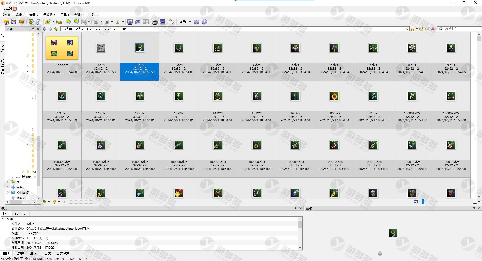The height and width of the screenshot is (261, 482).
Task: Start slideshow from toolbar icon
Action: coord(22,22)
